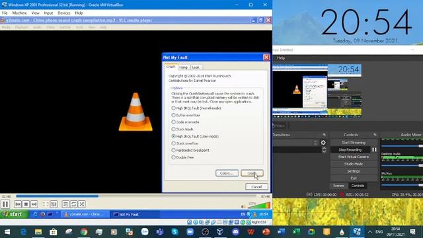Adjust the Desktop Audio volume slider in OBS
Viewport: 423px width, 238px height.
pyautogui.click(x=402, y=165)
